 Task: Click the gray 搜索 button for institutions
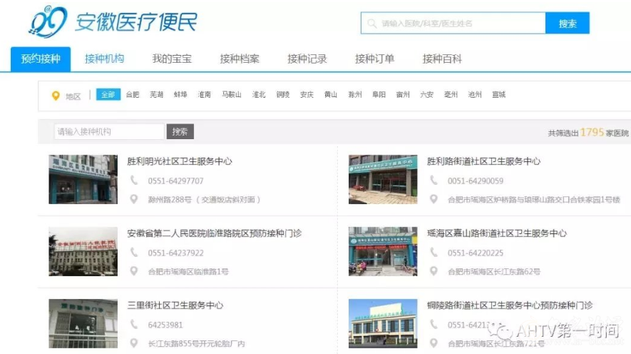click(180, 132)
